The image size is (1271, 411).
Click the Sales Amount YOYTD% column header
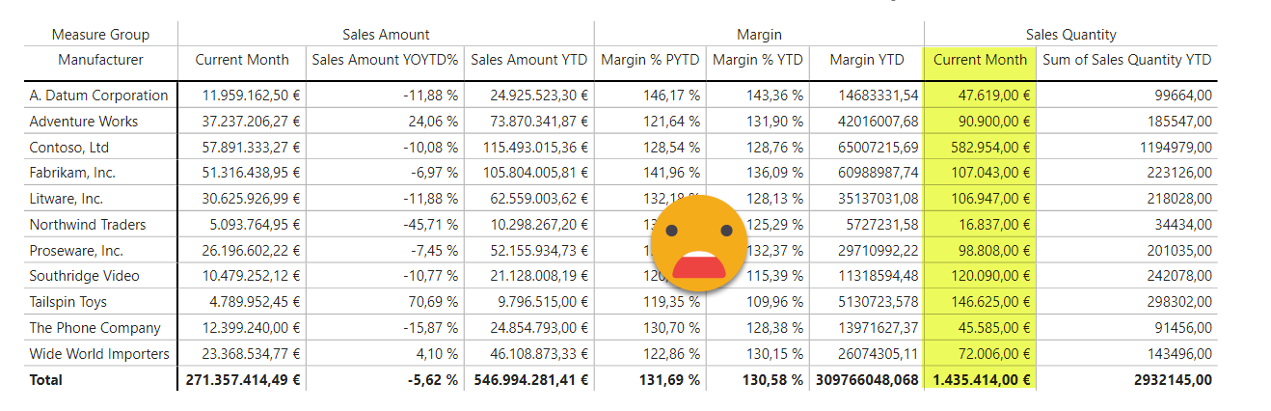pyautogui.click(x=385, y=60)
